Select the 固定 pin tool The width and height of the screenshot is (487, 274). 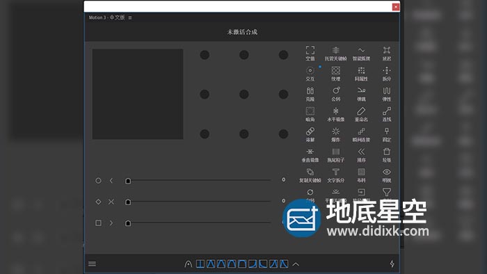tap(387, 134)
